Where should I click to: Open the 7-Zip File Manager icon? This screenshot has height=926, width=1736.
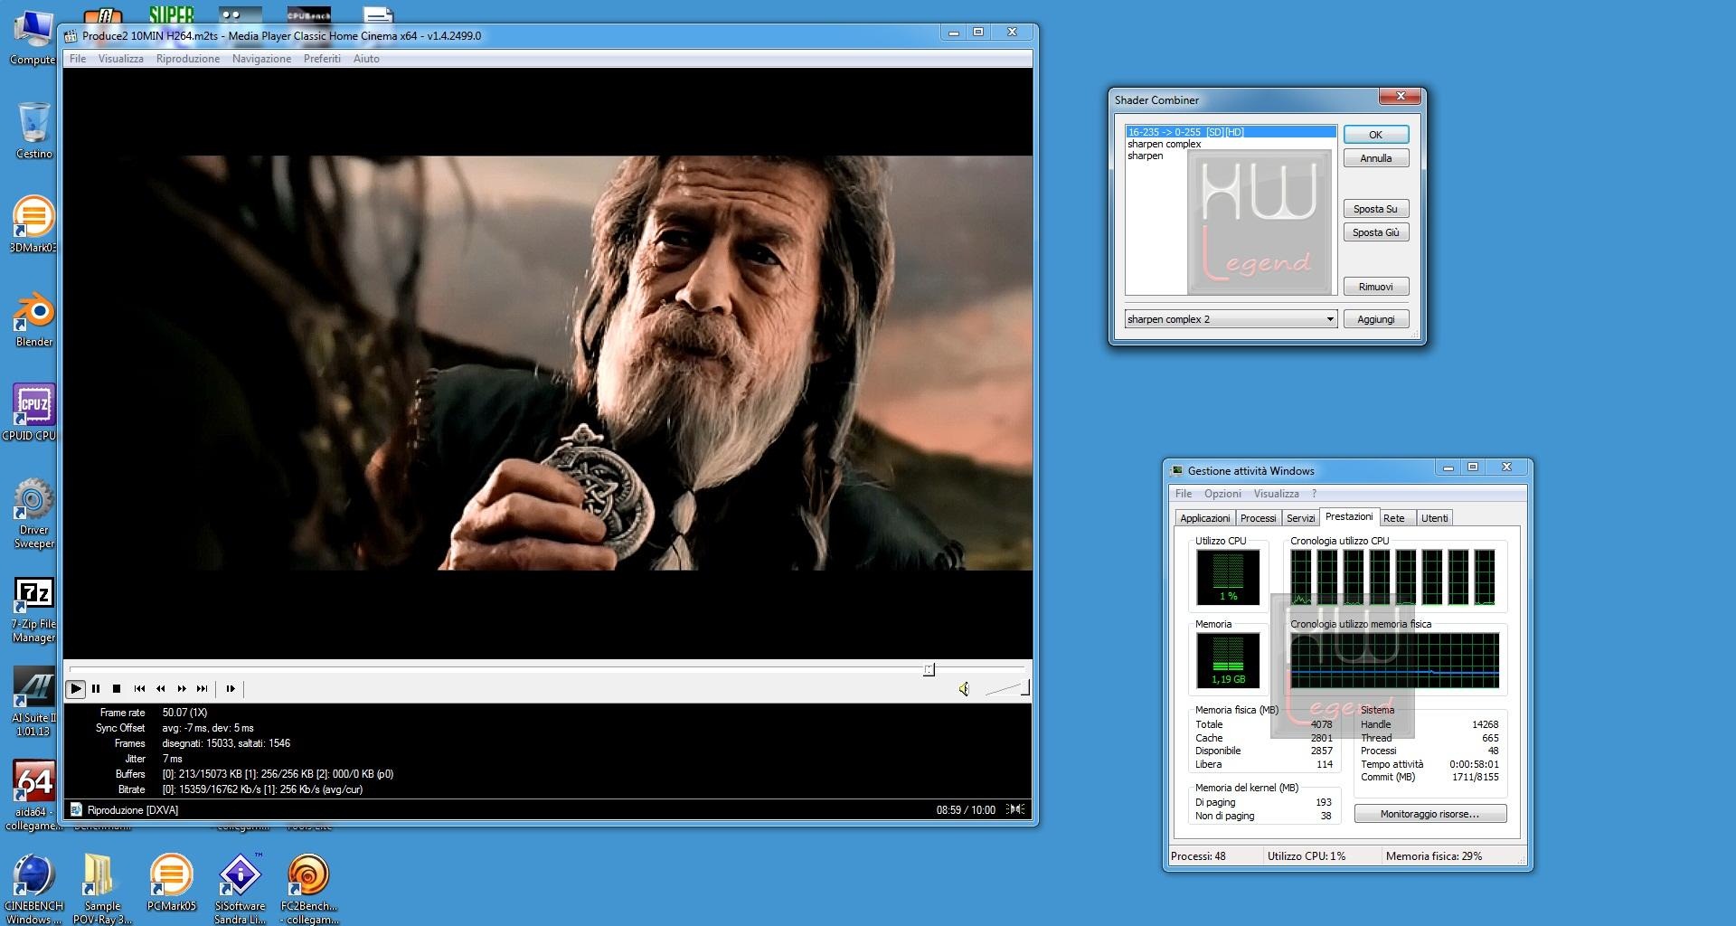click(34, 609)
